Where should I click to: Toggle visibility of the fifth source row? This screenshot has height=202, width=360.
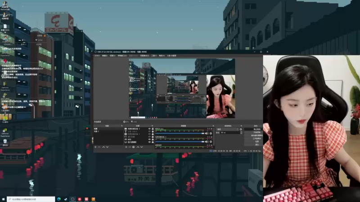point(149,139)
